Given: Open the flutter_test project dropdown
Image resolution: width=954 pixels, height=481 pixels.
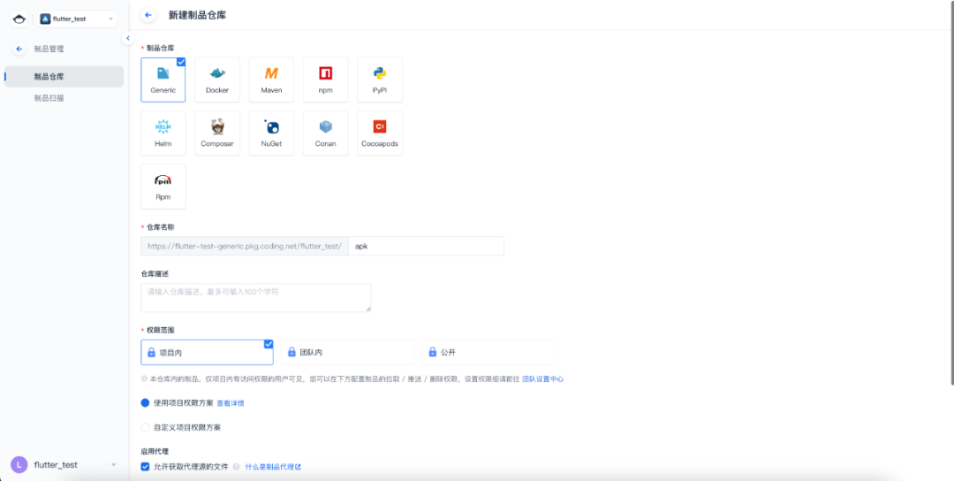Looking at the screenshot, I should (77, 19).
